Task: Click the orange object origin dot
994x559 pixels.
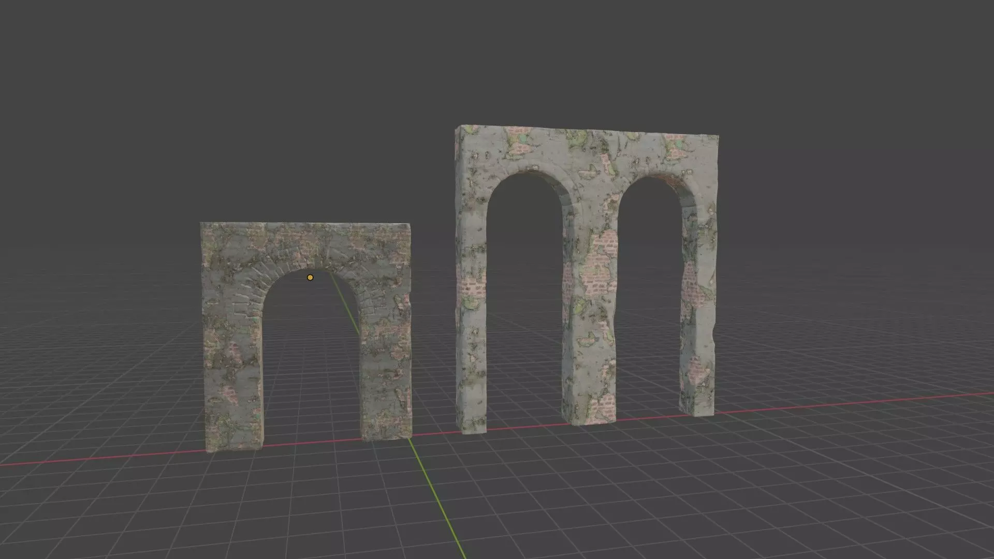Action: 310,277
